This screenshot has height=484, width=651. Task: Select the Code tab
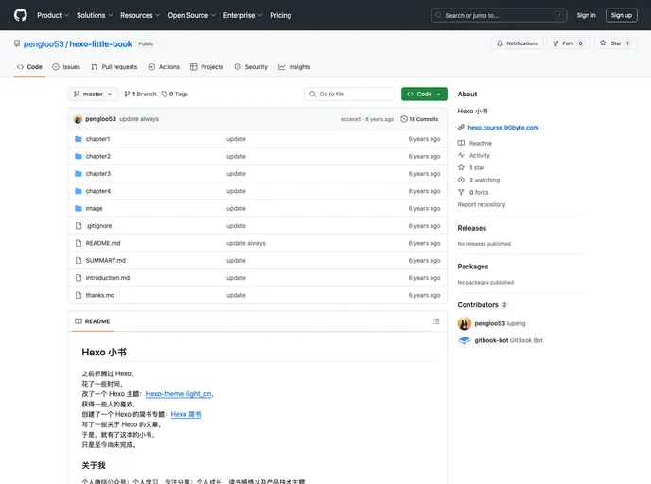[x=29, y=67]
